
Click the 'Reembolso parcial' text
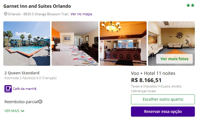[21, 102]
